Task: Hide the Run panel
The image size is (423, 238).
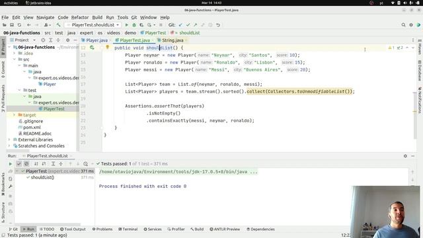Action: point(412,156)
